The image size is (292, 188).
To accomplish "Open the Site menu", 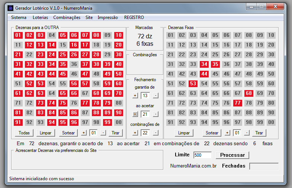I will (x=89, y=17).
